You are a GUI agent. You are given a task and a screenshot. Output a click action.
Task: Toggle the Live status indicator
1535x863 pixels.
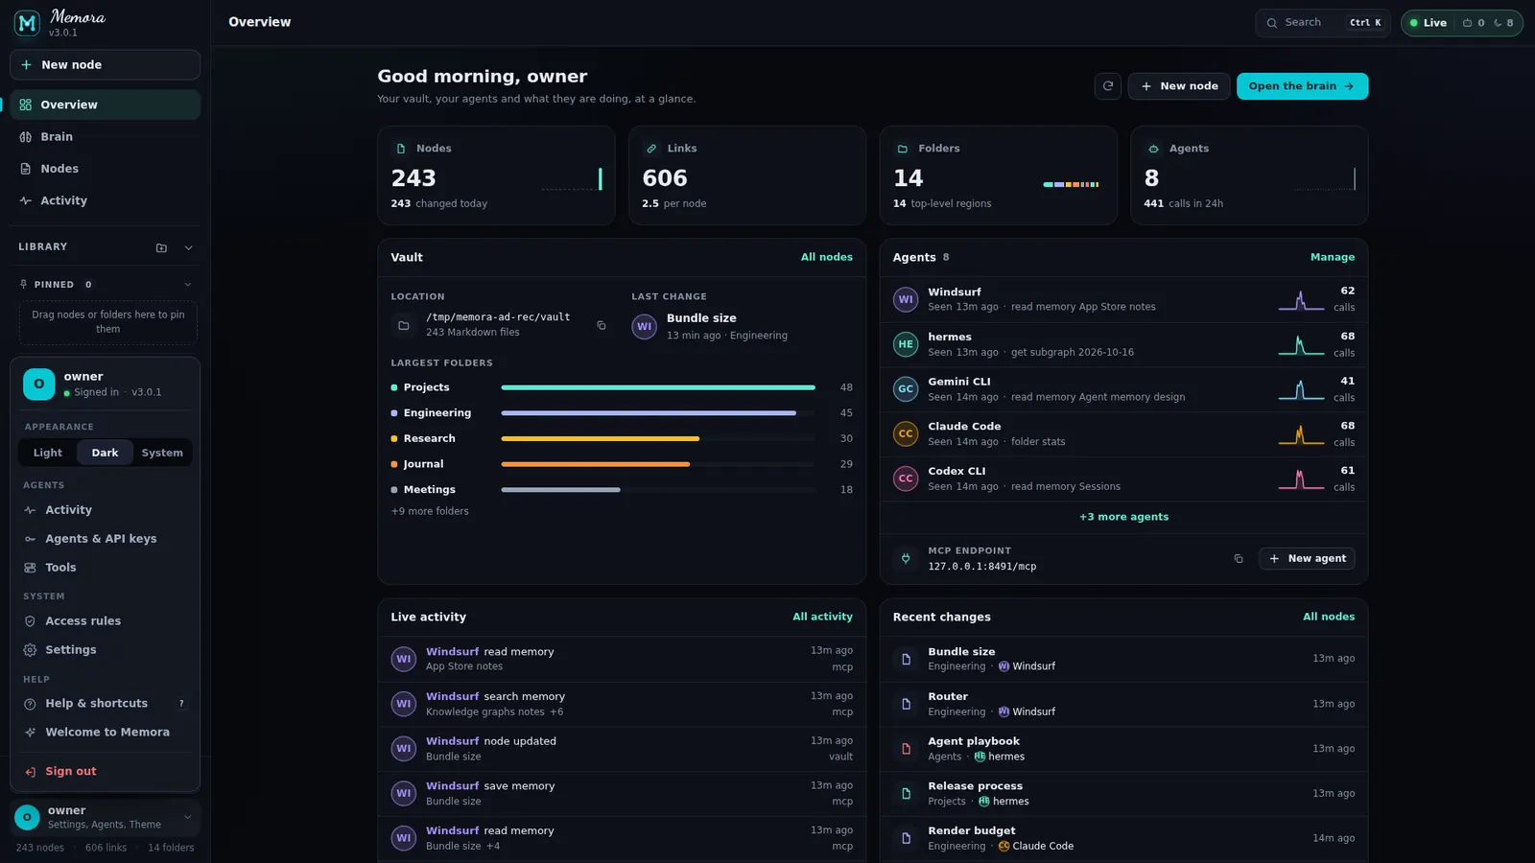1429,23
